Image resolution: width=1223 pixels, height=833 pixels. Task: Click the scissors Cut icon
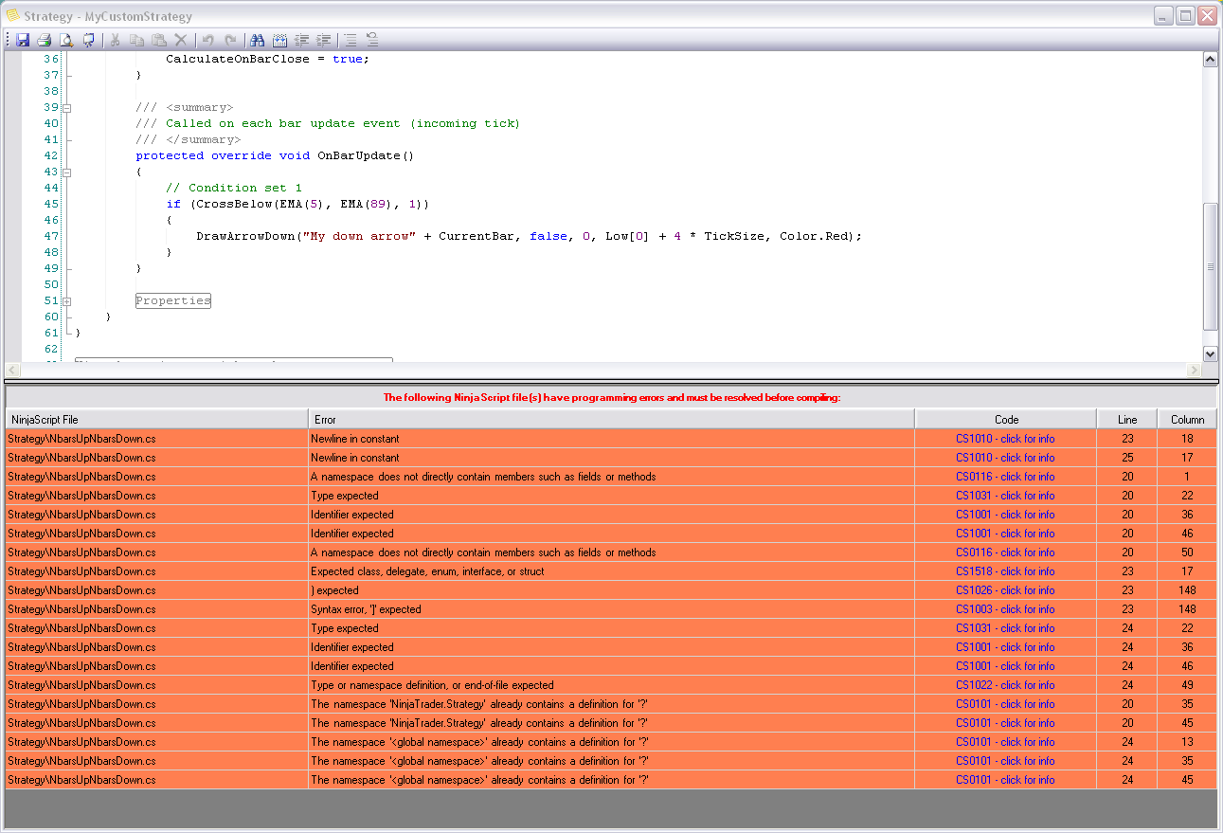tap(115, 40)
